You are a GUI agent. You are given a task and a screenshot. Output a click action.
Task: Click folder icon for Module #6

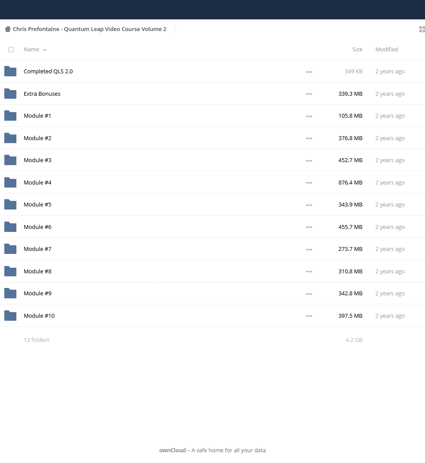[10, 227]
